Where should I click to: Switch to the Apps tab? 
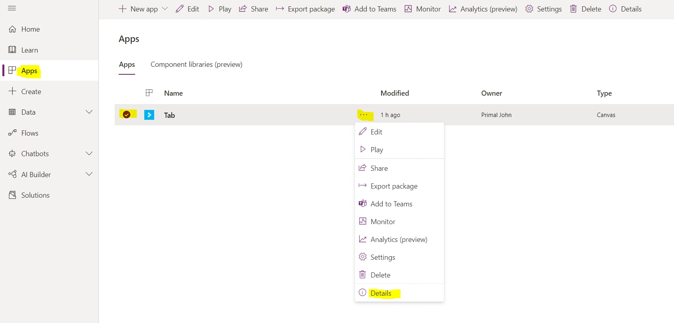pos(127,65)
